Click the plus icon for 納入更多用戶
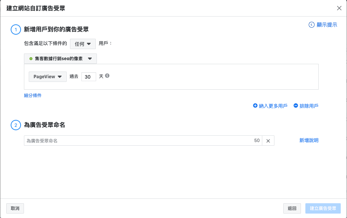Image resolution: width=347 pixels, height=218 pixels. click(x=255, y=106)
